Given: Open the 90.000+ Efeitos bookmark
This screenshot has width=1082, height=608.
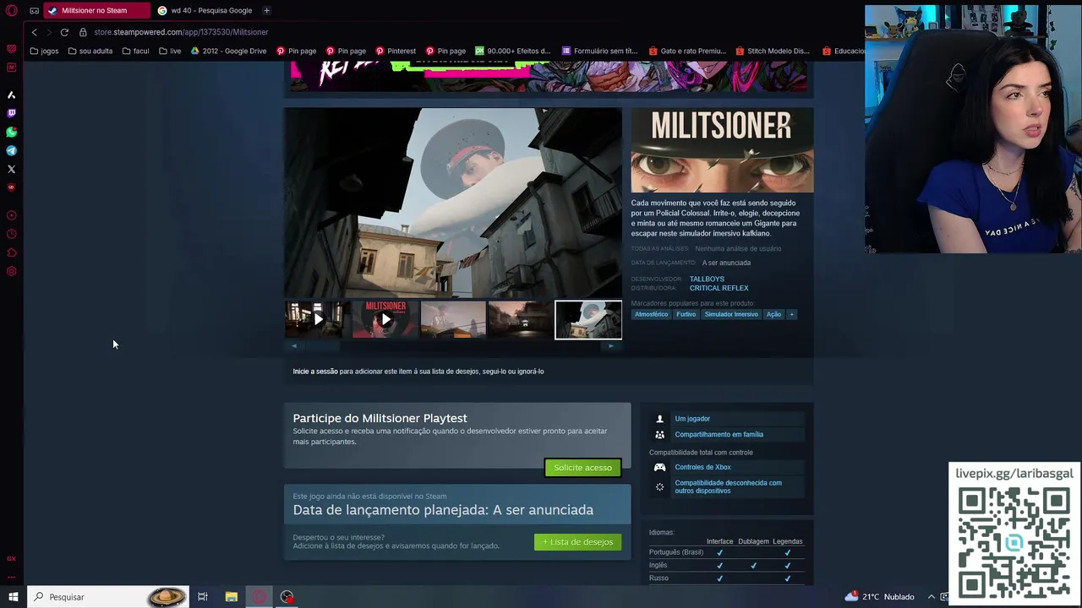Looking at the screenshot, I should pos(512,51).
